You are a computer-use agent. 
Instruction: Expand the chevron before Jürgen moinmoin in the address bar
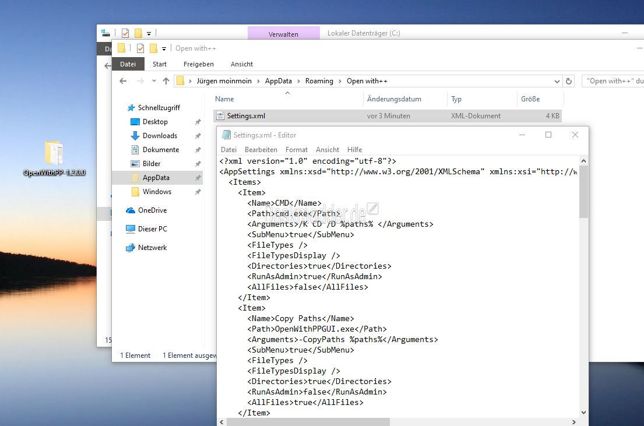point(190,82)
